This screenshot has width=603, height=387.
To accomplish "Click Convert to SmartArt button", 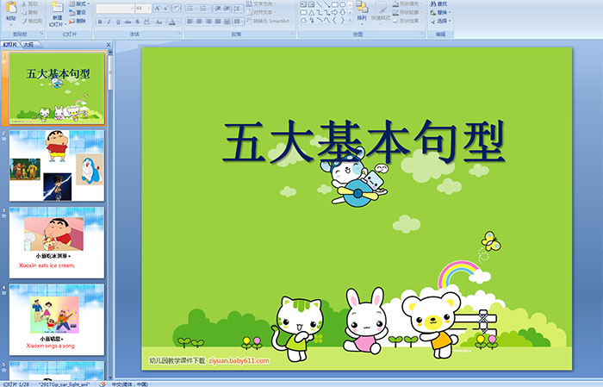I will click(x=269, y=21).
